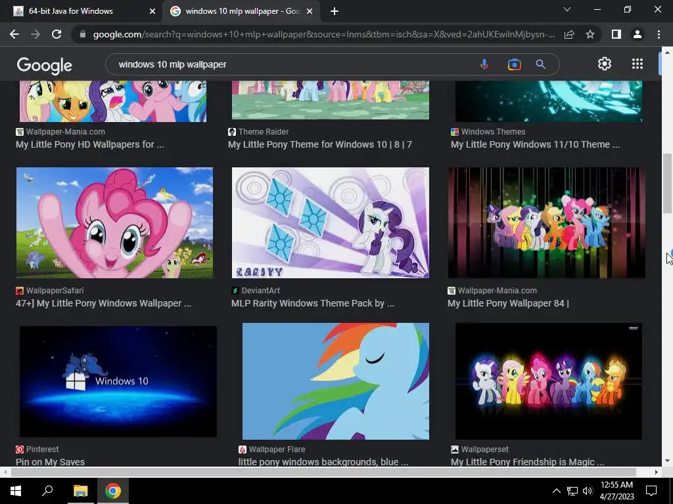Open Pinkie Pie Windows wallpaper thumbnail
The image size is (673, 504).
[114, 223]
